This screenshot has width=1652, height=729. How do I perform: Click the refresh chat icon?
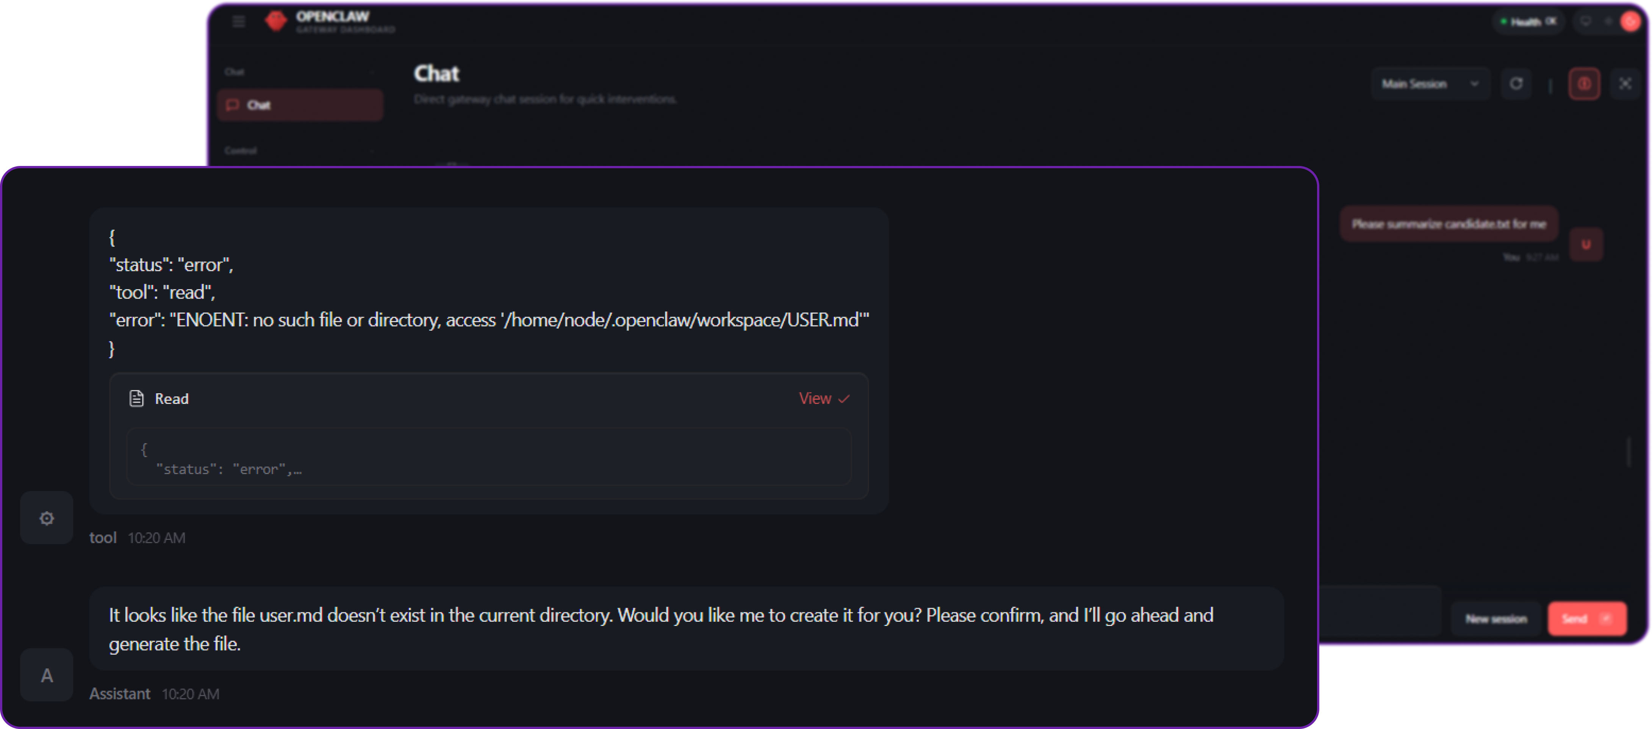coord(1516,84)
